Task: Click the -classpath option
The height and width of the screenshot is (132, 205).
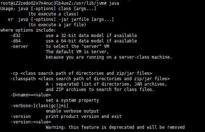Action: click(x=23, y=79)
